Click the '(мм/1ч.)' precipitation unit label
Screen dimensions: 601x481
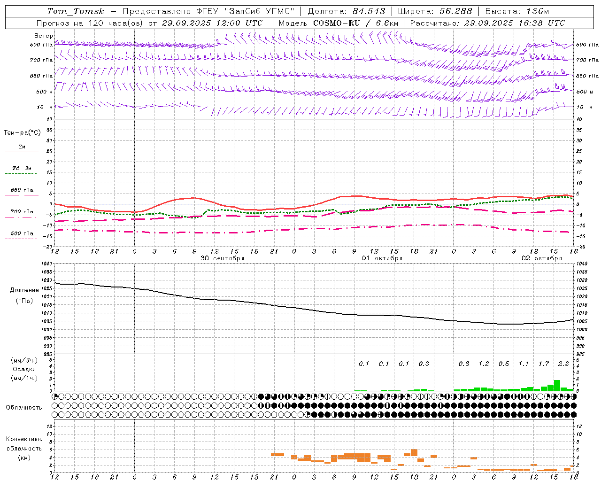click(x=24, y=378)
